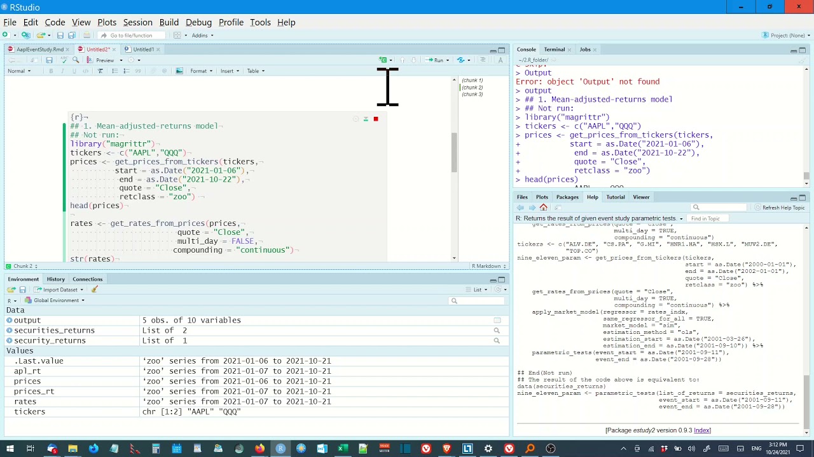Load a workspace in the Environment pane
The image size is (814, 457).
(x=11, y=289)
